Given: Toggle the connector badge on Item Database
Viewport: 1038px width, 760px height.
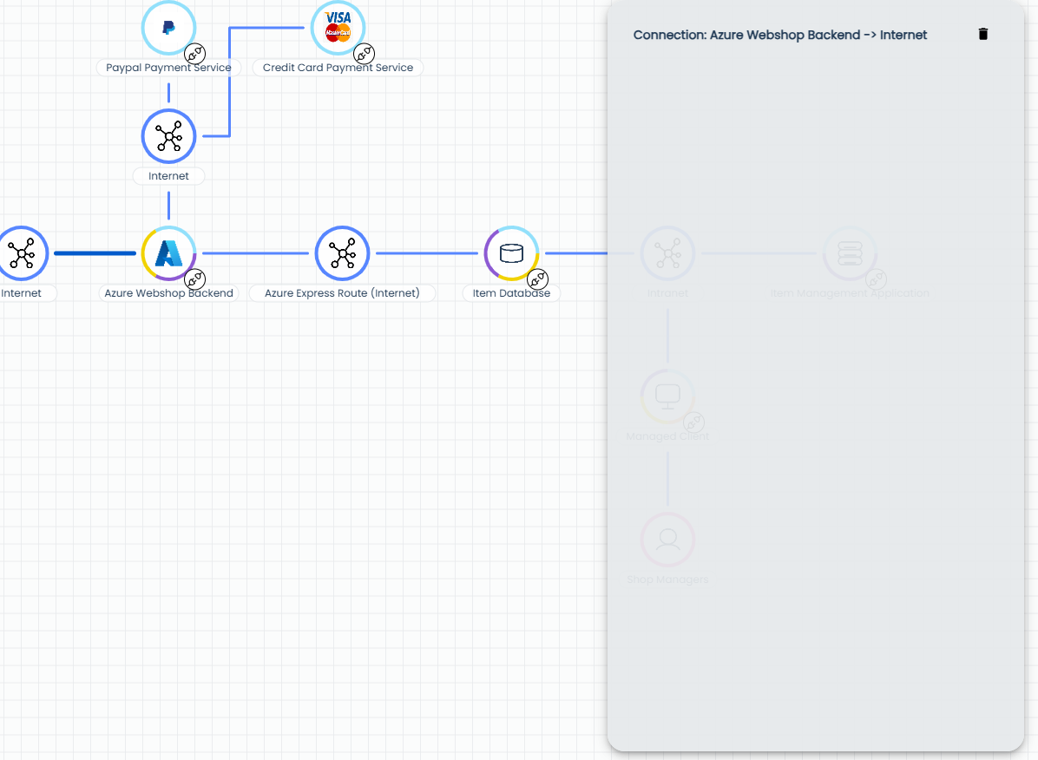Looking at the screenshot, I should [x=538, y=279].
